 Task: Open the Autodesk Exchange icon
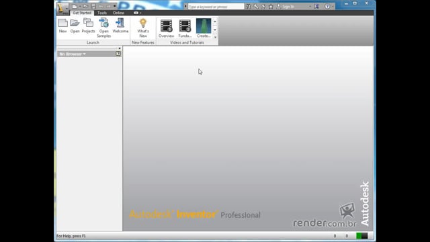point(316,7)
